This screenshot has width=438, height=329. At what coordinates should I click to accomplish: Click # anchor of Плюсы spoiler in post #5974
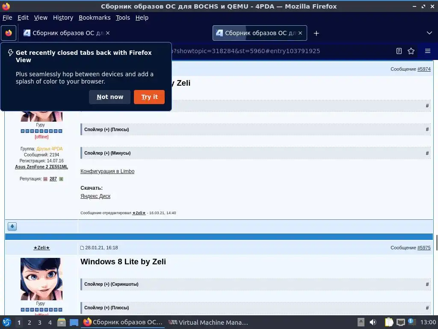(427, 129)
